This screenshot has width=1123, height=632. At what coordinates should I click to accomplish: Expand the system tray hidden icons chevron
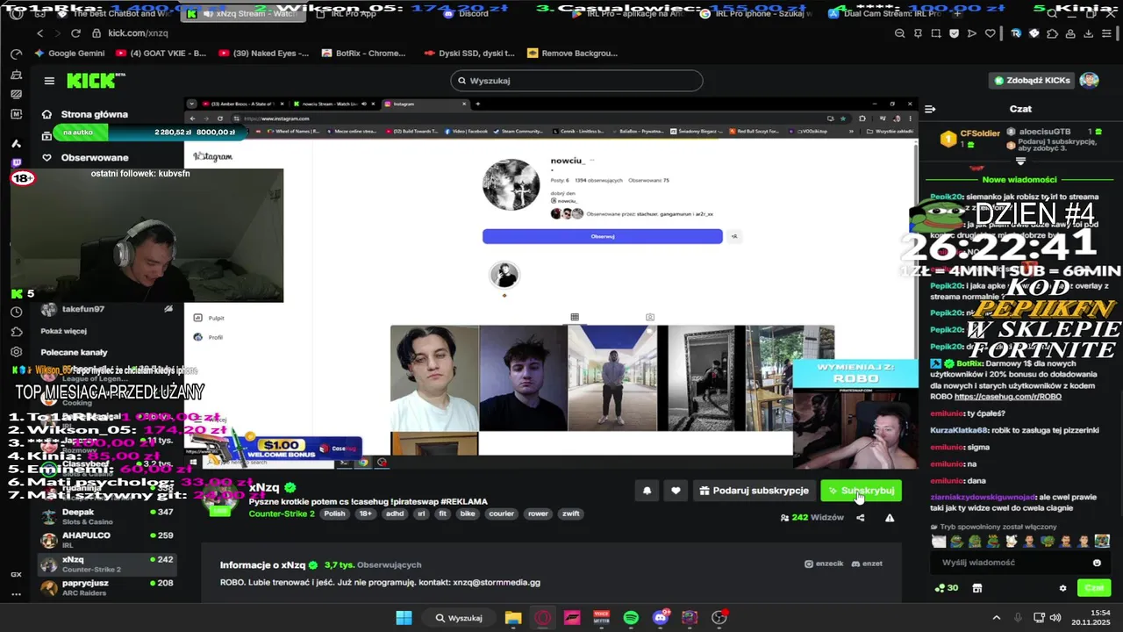point(995,618)
